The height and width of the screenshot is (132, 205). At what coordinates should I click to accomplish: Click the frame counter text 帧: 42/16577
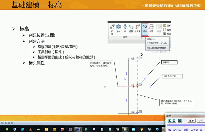point(175,130)
